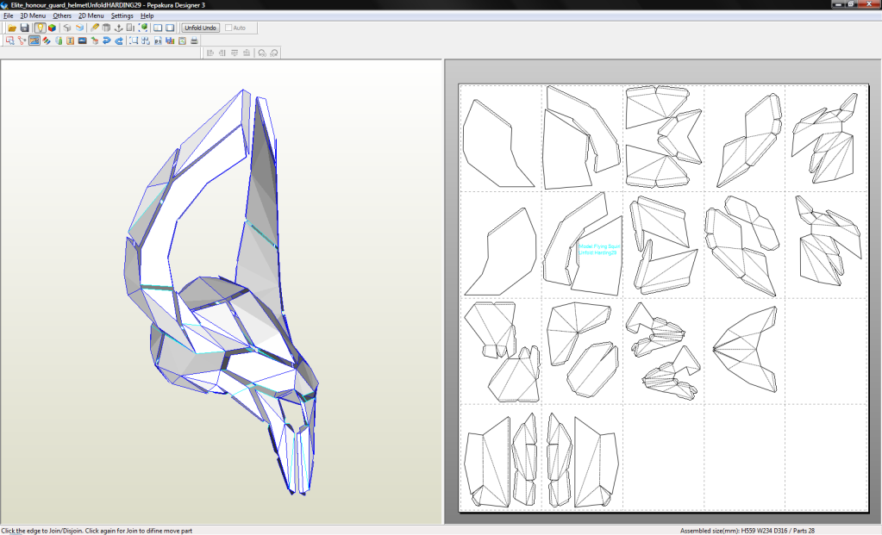Select the orange T text tool
This screenshot has height=535, width=882.
pos(71,40)
